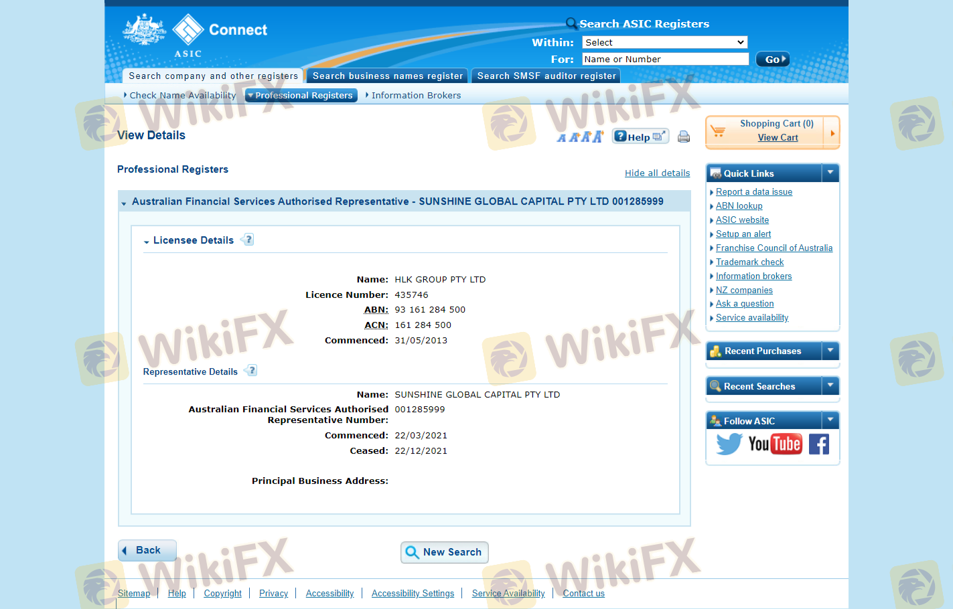Image resolution: width=953 pixels, height=609 pixels.
Task: Open ASIC Facebook page icon
Action: (x=818, y=444)
